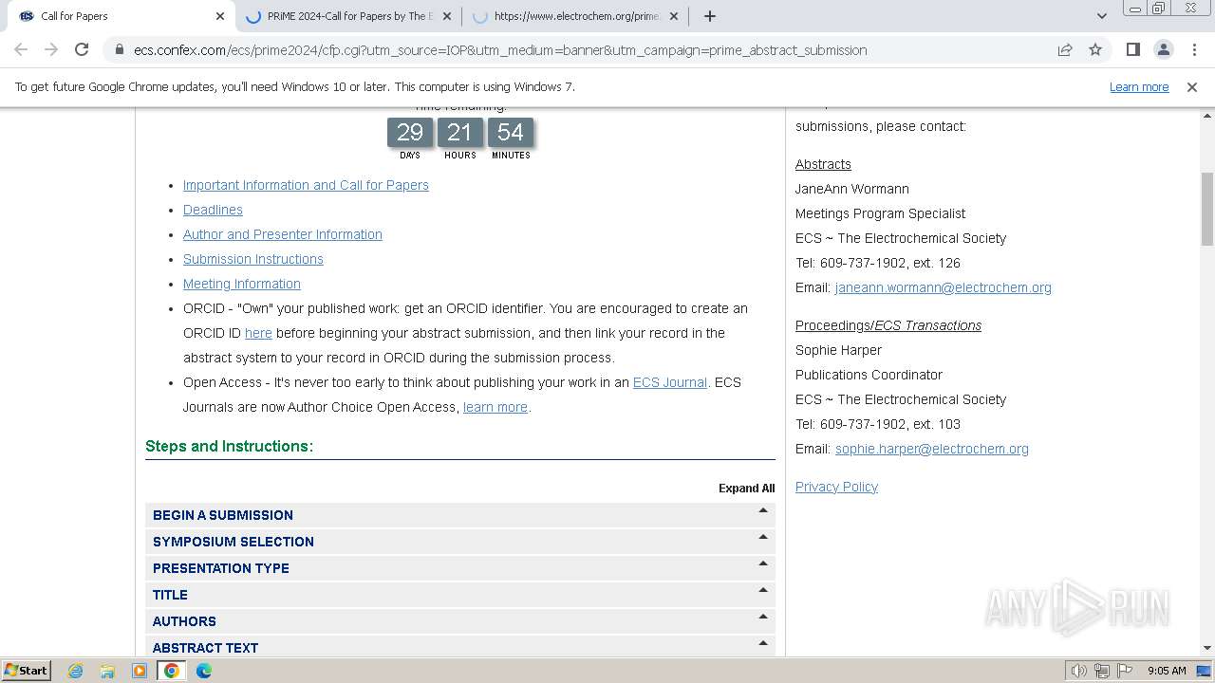
Task: Expand the ABSTRACT TEXT section
Action: (460, 646)
